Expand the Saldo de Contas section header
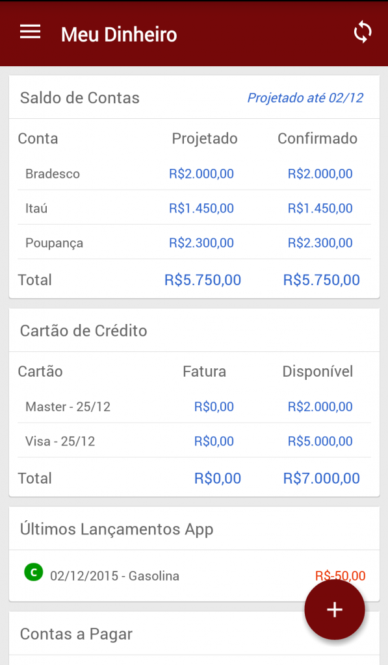 [79, 97]
